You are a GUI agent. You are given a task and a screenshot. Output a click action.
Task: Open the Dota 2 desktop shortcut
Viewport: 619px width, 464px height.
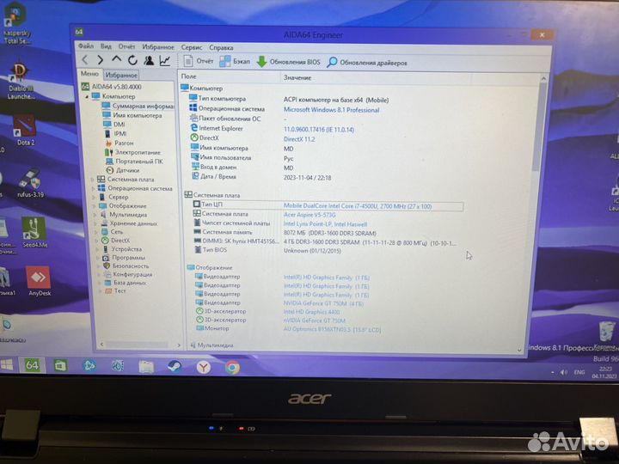point(25,131)
